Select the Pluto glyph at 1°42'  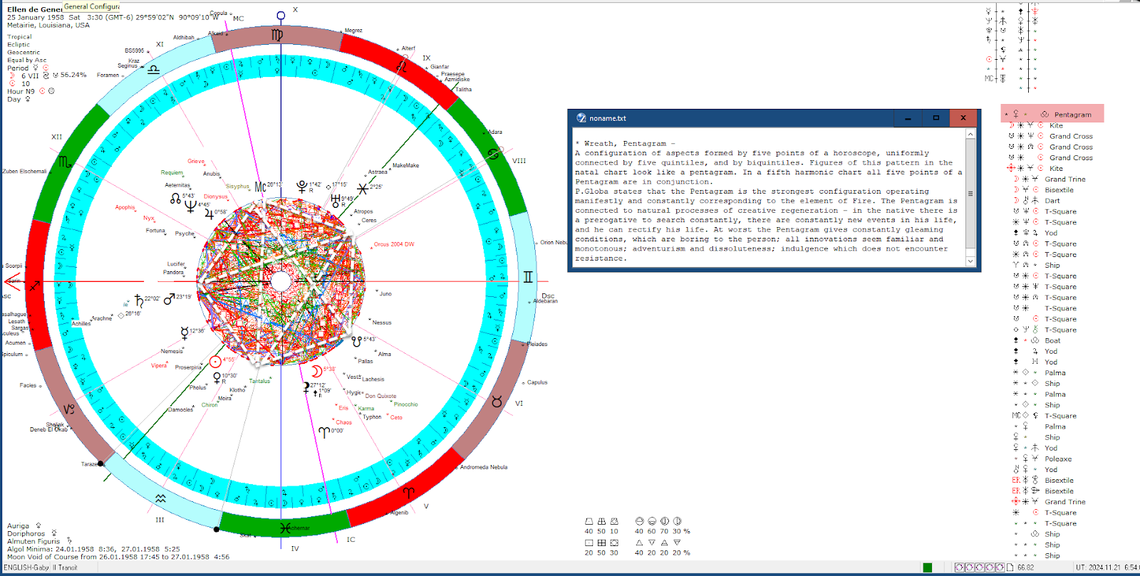[302, 187]
